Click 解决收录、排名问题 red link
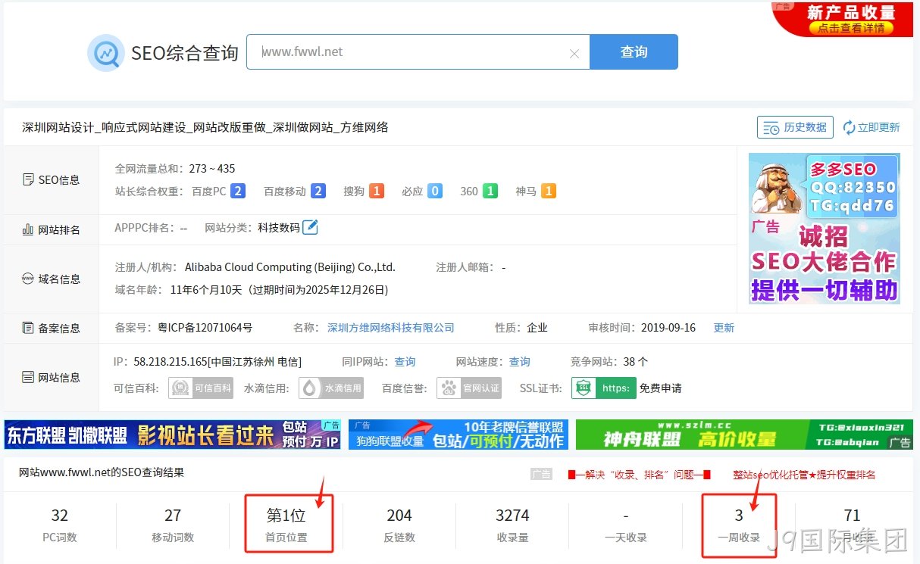Image resolution: width=920 pixels, height=564 pixels. [x=639, y=475]
